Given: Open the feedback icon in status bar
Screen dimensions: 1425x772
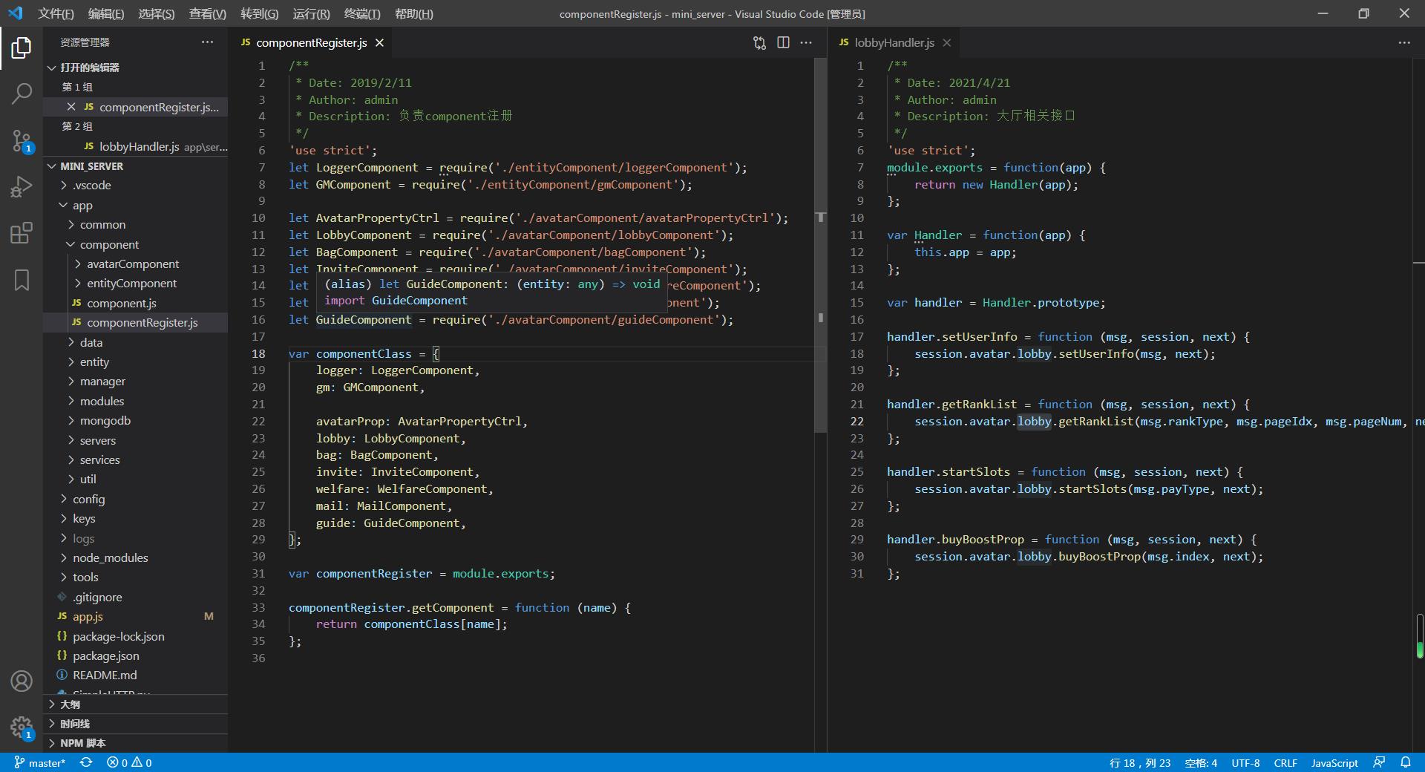Looking at the screenshot, I should 1379,762.
